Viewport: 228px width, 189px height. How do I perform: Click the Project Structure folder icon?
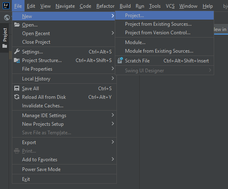click(x=17, y=60)
